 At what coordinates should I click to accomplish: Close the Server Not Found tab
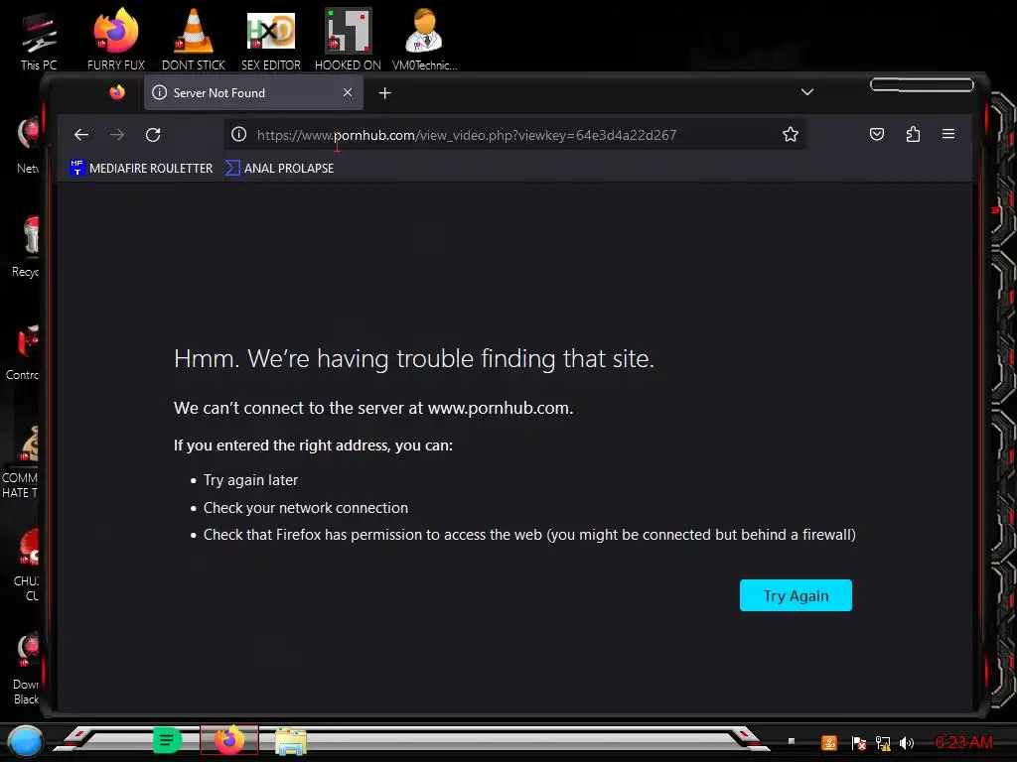click(348, 92)
